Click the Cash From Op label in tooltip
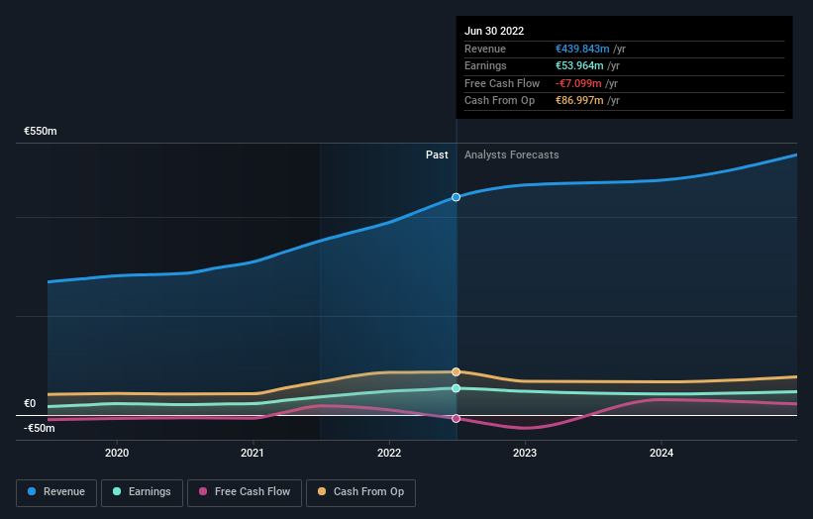 [x=499, y=101]
